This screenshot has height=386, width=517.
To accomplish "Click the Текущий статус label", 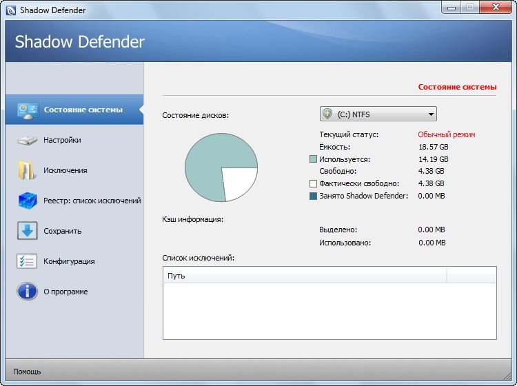I will coord(349,134).
